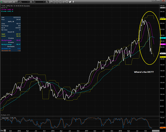Click the Dyn label at chart bottom-left

(x=2, y=130)
